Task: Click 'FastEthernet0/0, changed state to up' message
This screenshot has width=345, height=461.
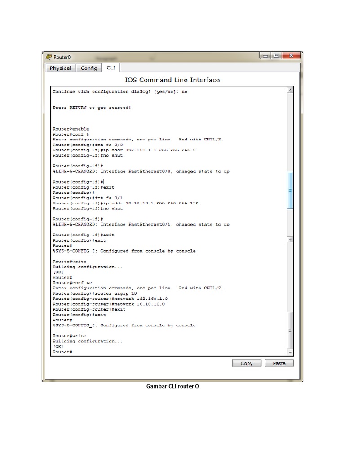Action: click(141, 172)
